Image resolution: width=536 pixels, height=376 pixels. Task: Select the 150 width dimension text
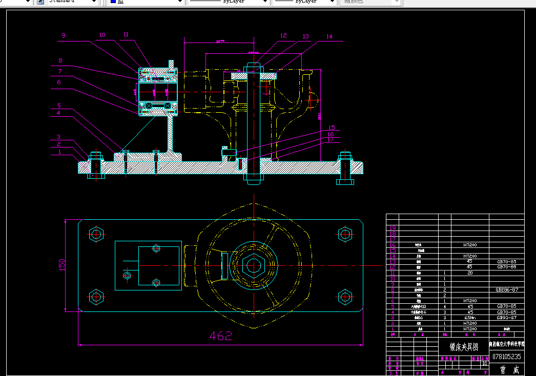(x=62, y=265)
